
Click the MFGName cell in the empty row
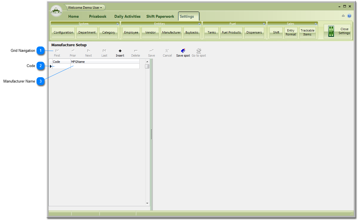[105, 66]
